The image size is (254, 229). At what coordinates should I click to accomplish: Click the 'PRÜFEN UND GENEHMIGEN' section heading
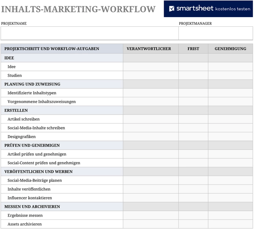click(32, 145)
